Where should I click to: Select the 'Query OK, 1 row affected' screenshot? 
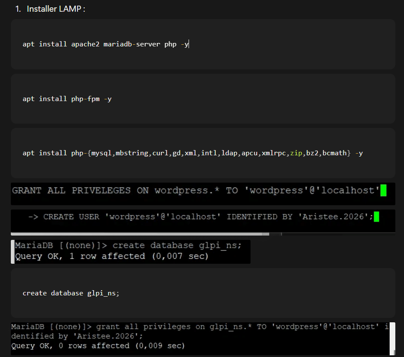click(x=130, y=252)
